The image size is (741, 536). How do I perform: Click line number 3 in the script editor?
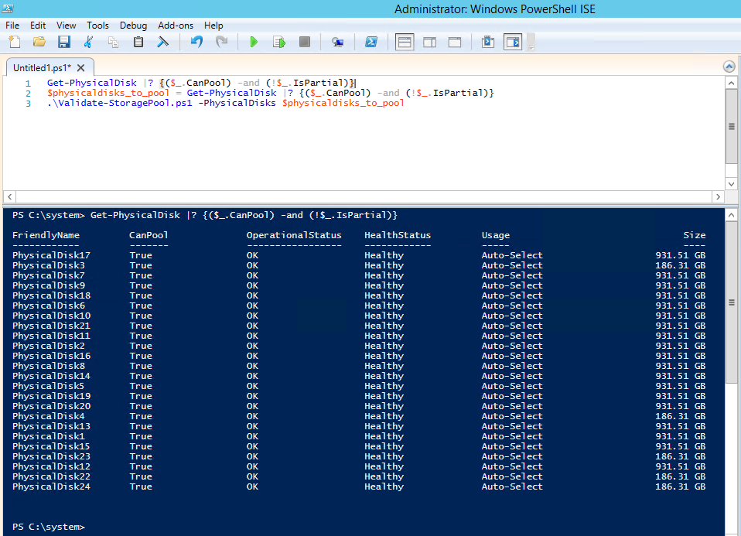(x=28, y=104)
